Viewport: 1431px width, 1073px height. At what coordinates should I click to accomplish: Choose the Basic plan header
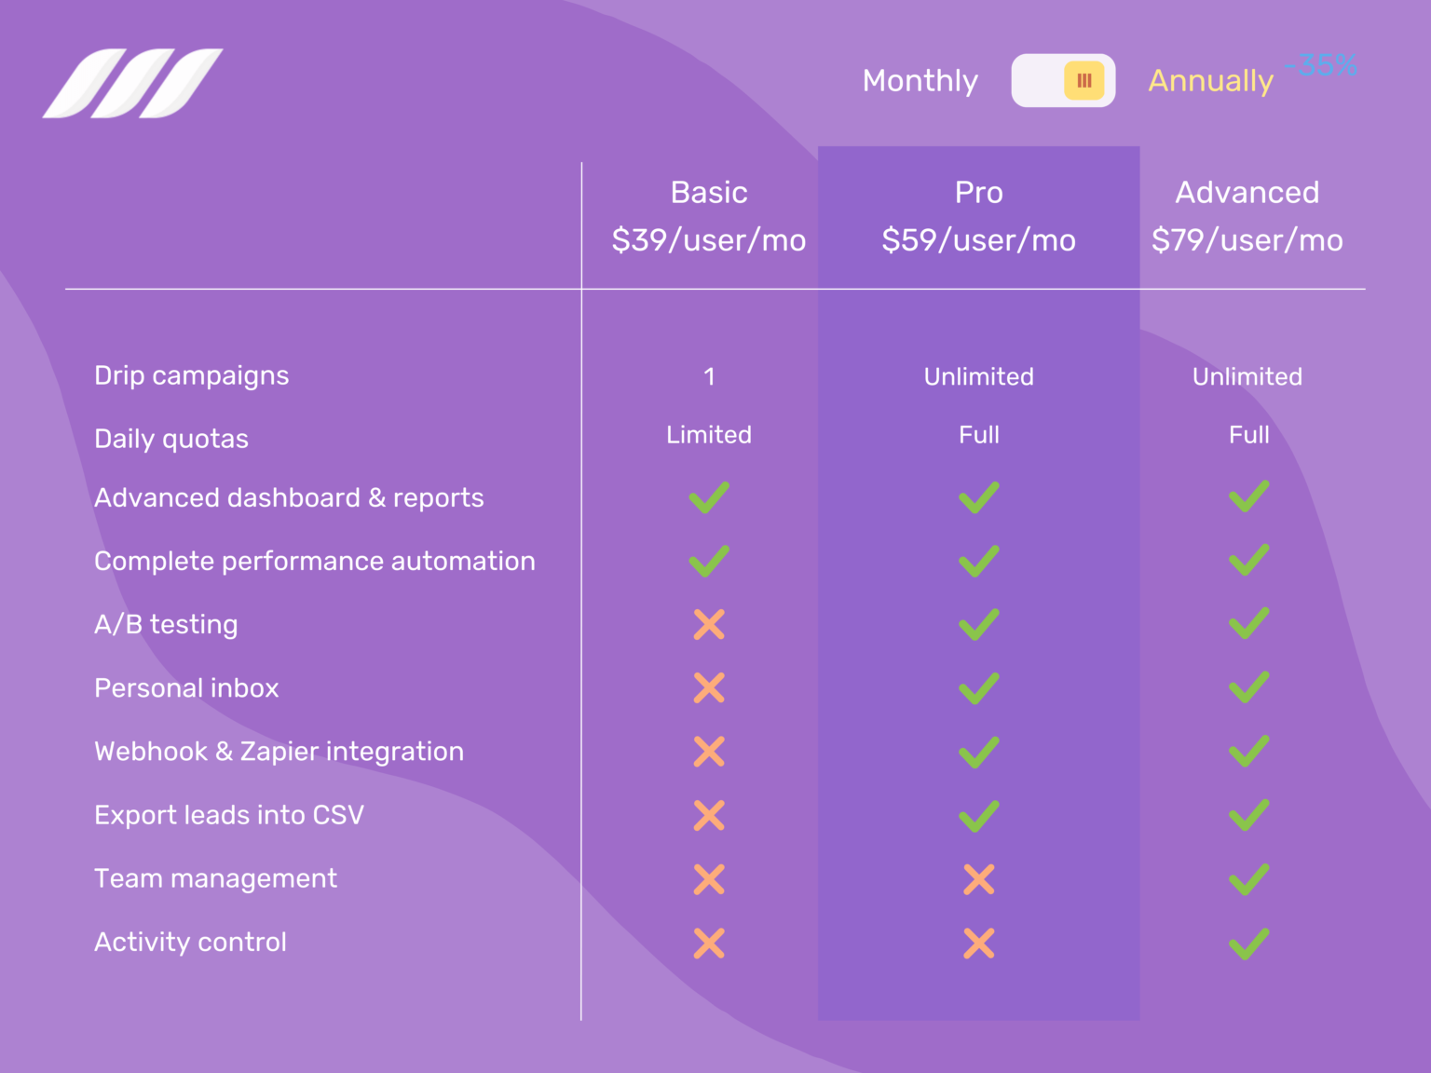pos(709,216)
